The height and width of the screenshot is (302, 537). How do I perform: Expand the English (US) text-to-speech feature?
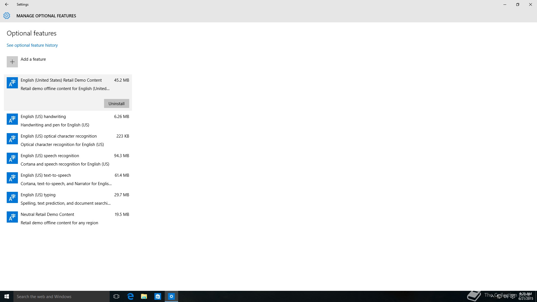(68, 179)
